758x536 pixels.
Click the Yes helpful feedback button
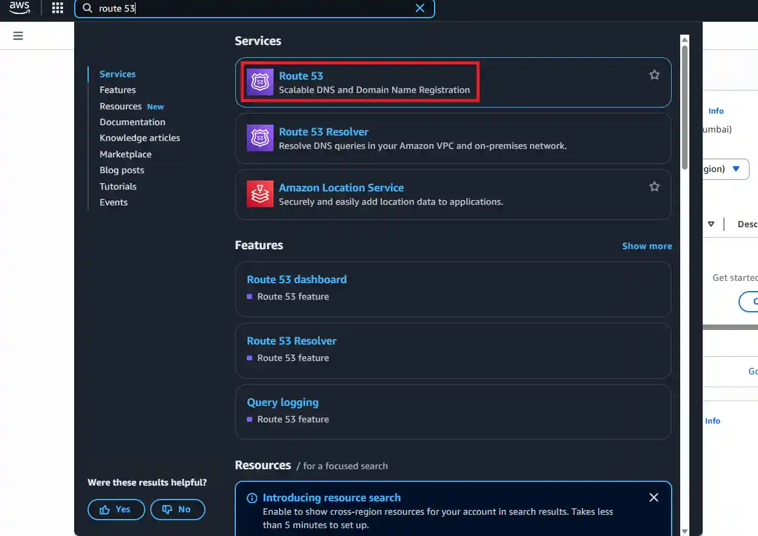pyautogui.click(x=116, y=510)
